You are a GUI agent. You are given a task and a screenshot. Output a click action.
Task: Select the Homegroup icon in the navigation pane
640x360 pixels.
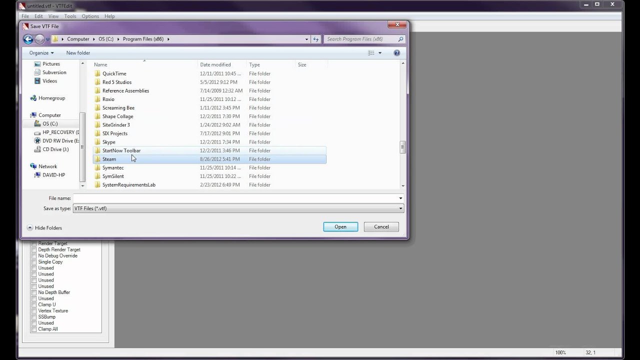[x=33, y=98]
